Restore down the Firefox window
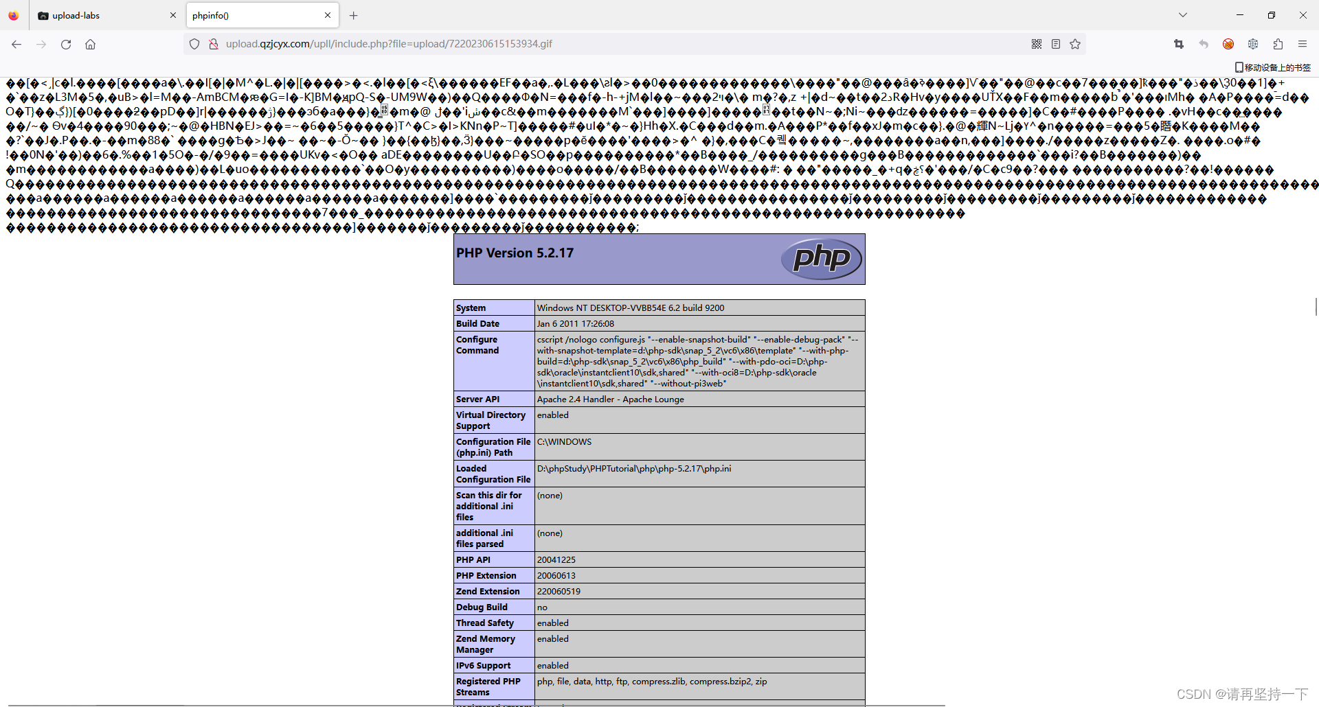Screen dimensions: 1319x707 [1272, 15]
